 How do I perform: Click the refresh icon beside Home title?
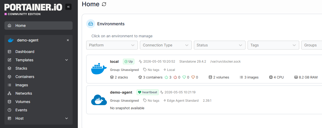pos(104,4)
